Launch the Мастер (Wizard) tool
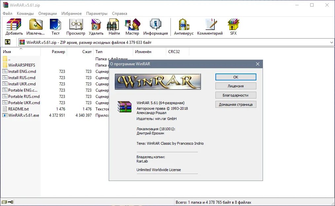The height and width of the screenshot is (206, 335). pos(132,26)
